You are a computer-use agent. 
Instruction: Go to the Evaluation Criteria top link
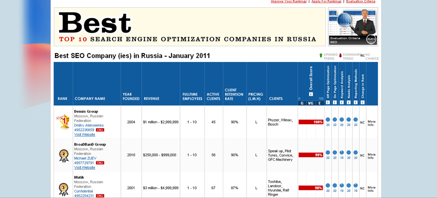[361, 2]
